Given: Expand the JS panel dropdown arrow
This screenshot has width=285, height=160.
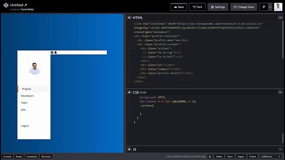Looking at the screenshot, I should pyautogui.click(x=280, y=149).
